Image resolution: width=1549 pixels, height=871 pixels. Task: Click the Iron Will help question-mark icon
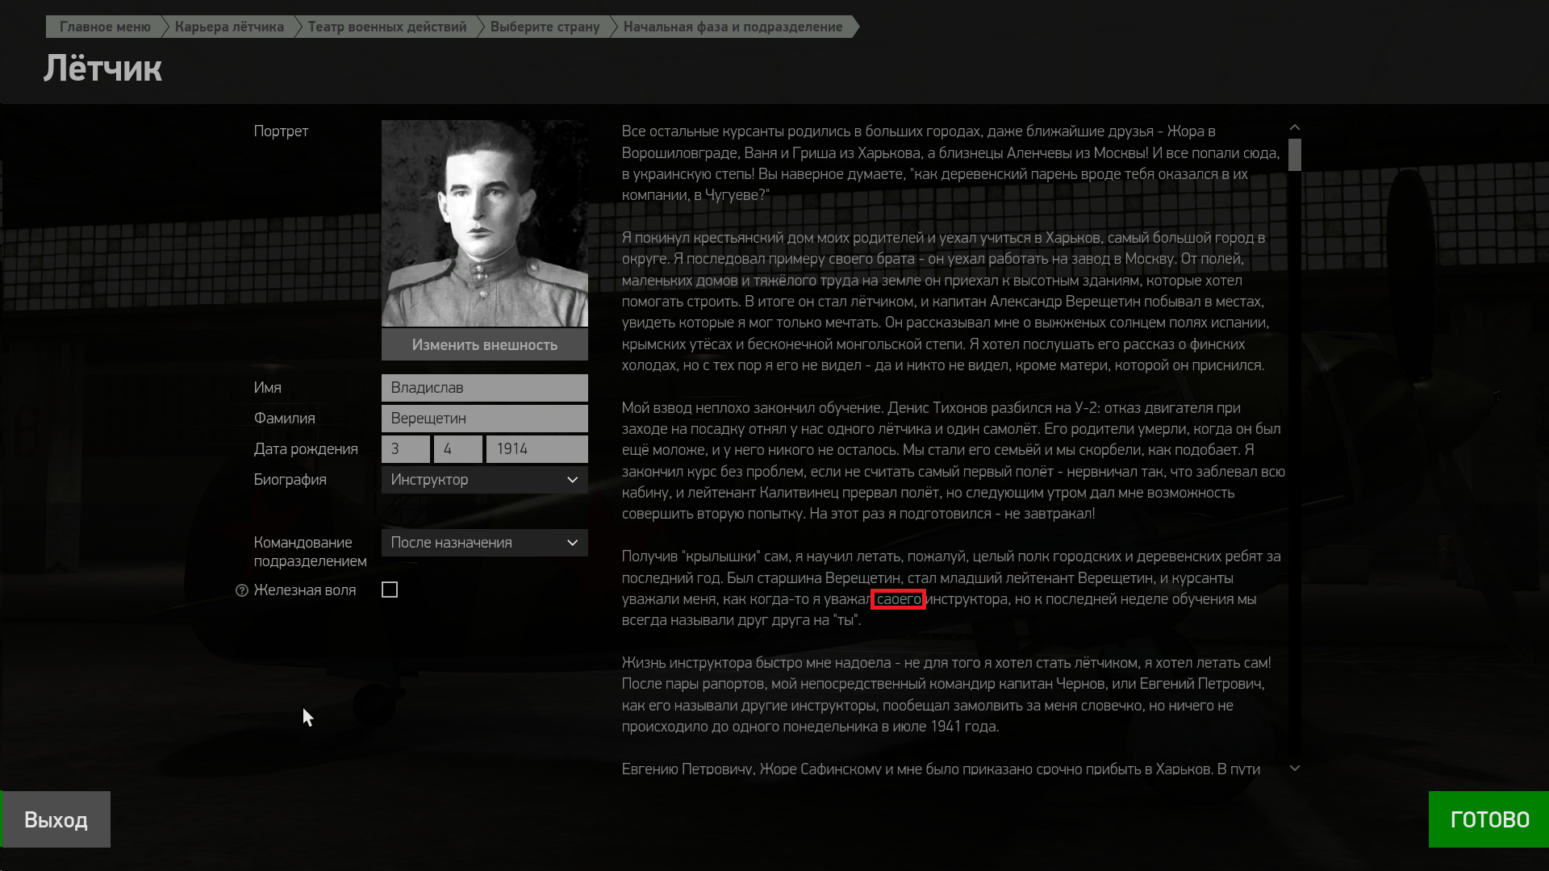coord(241,590)
